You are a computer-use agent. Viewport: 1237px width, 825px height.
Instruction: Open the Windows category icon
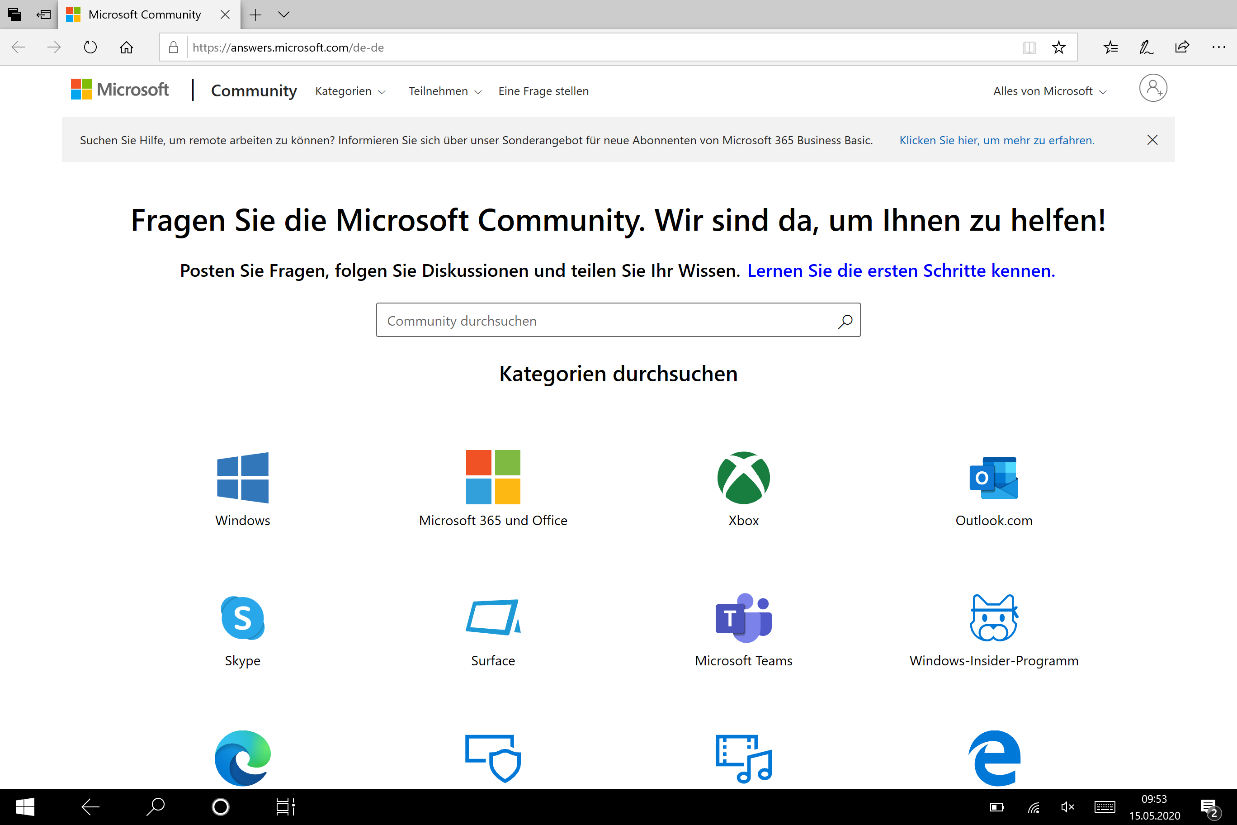click(x=242, y=477)
